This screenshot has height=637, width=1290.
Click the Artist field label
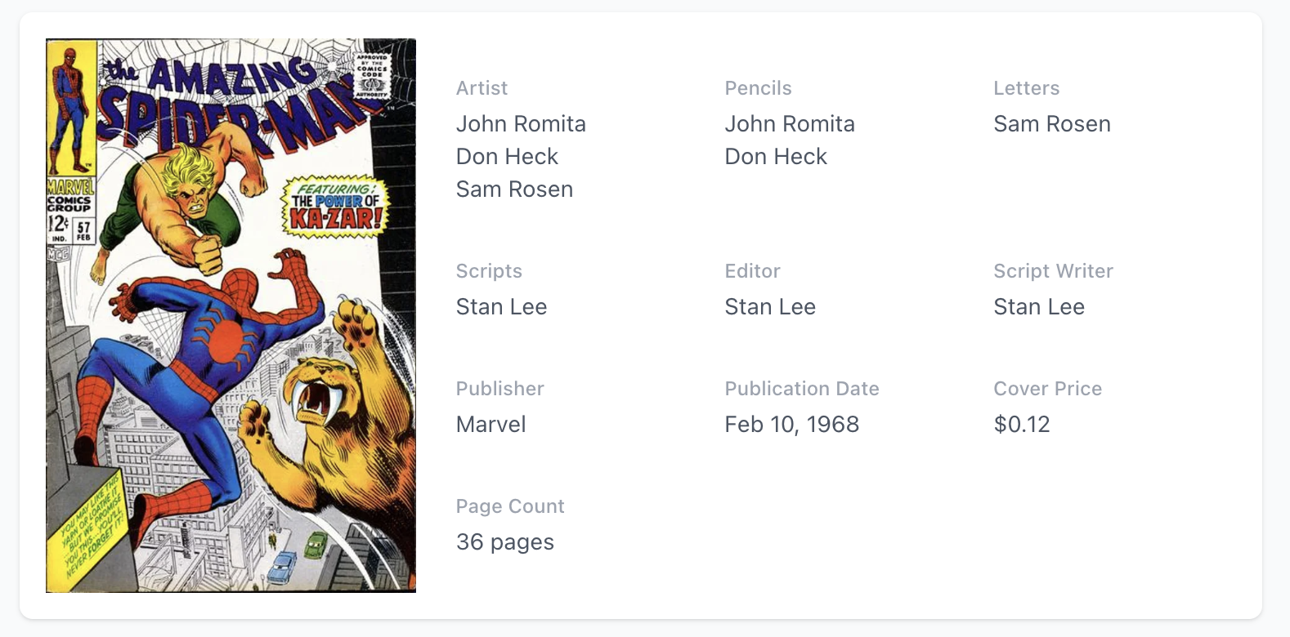coord(482,88)
